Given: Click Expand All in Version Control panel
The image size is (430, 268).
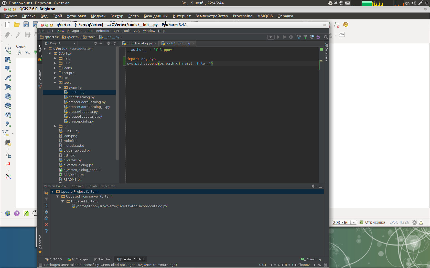Looking at the screenshot, I should (46, 205).
